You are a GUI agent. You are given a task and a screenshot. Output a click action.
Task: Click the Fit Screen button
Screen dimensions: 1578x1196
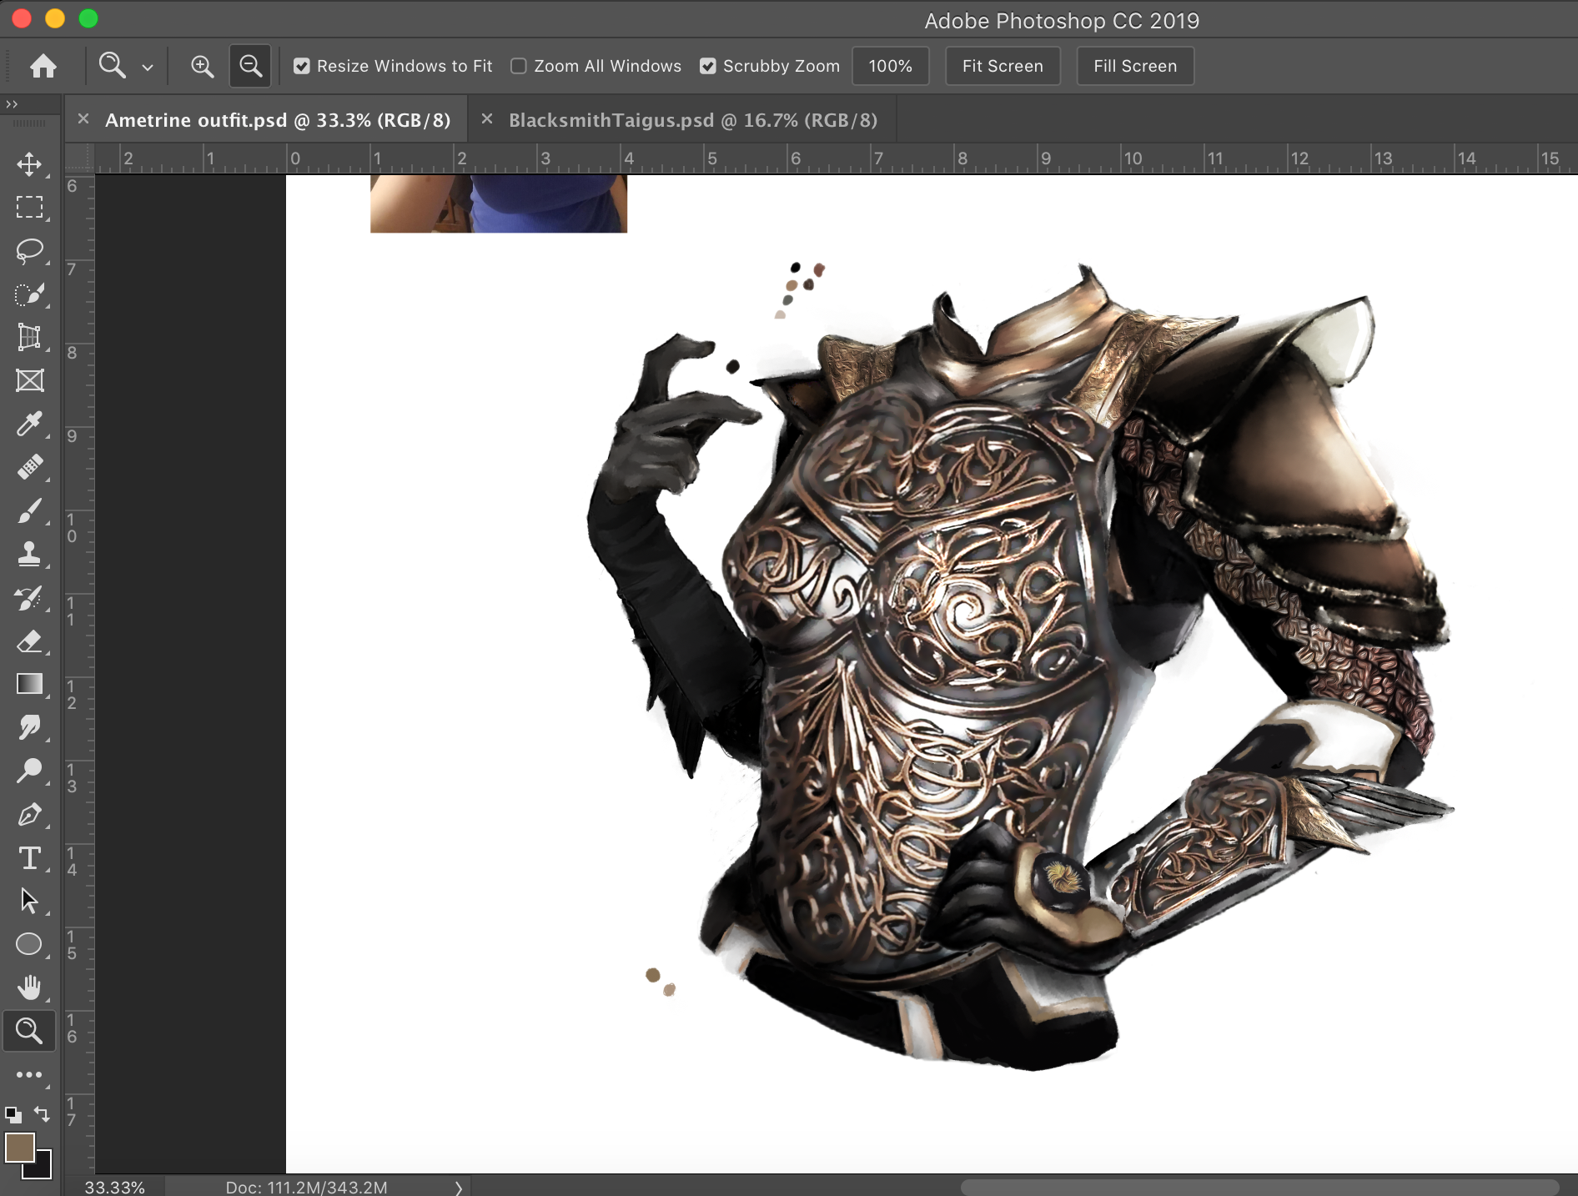tap(1002, 66)
